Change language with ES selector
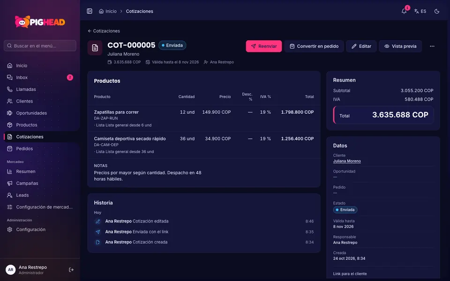Screen dimensions: 450x281 (x=420, y=11)
